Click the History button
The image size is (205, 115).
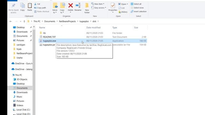(x=123, y=12)
